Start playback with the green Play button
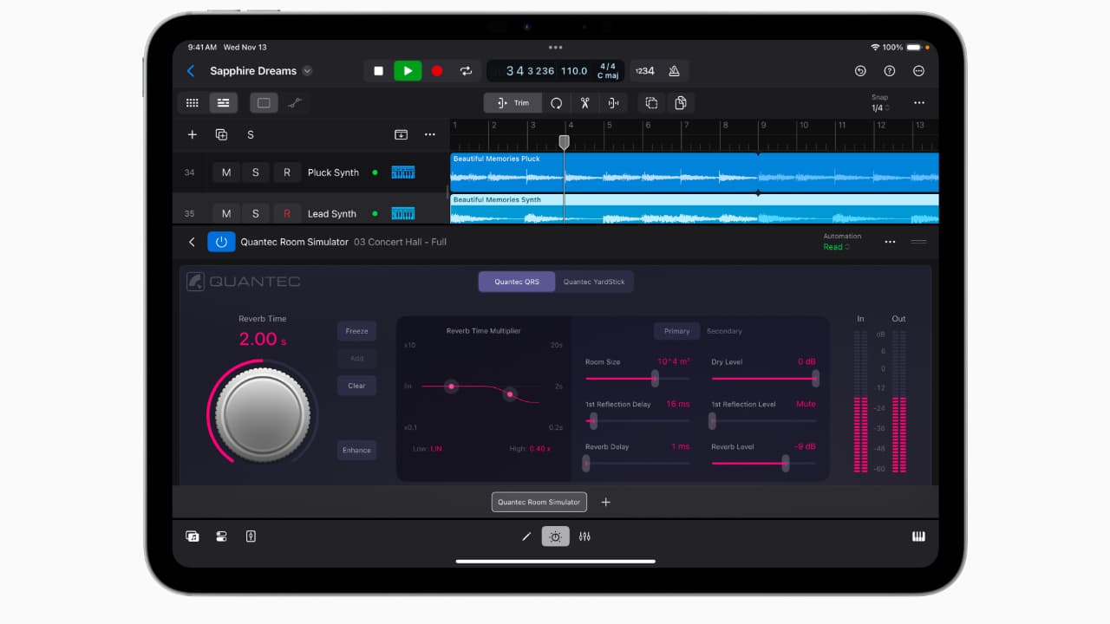 tap(408, 71)
